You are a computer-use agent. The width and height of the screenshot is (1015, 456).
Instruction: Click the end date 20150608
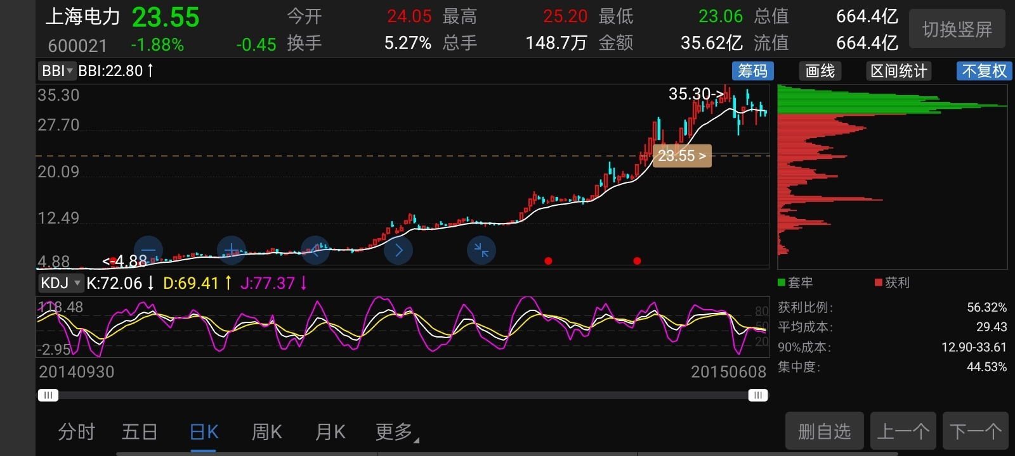tap(729, 372)
